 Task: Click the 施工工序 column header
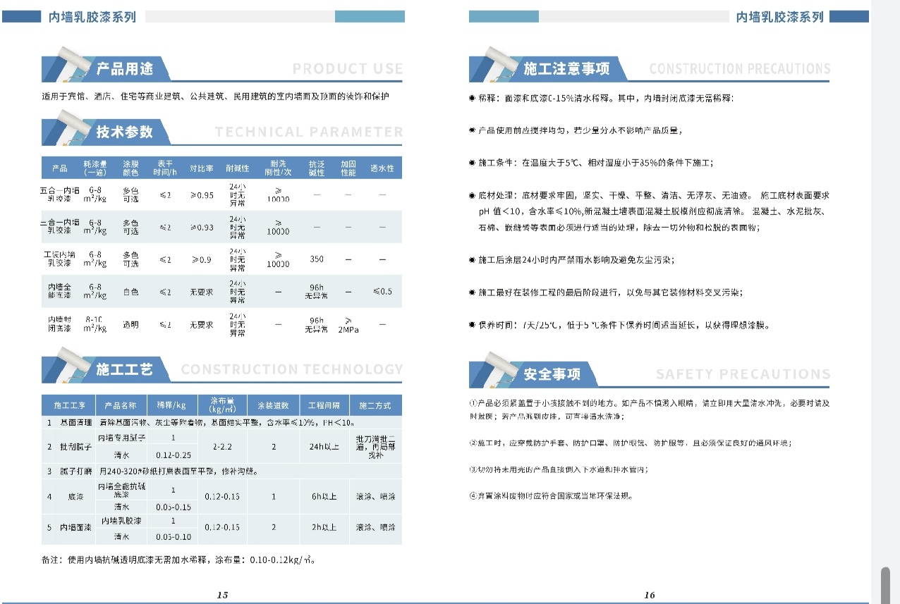(x=68, y=405)
